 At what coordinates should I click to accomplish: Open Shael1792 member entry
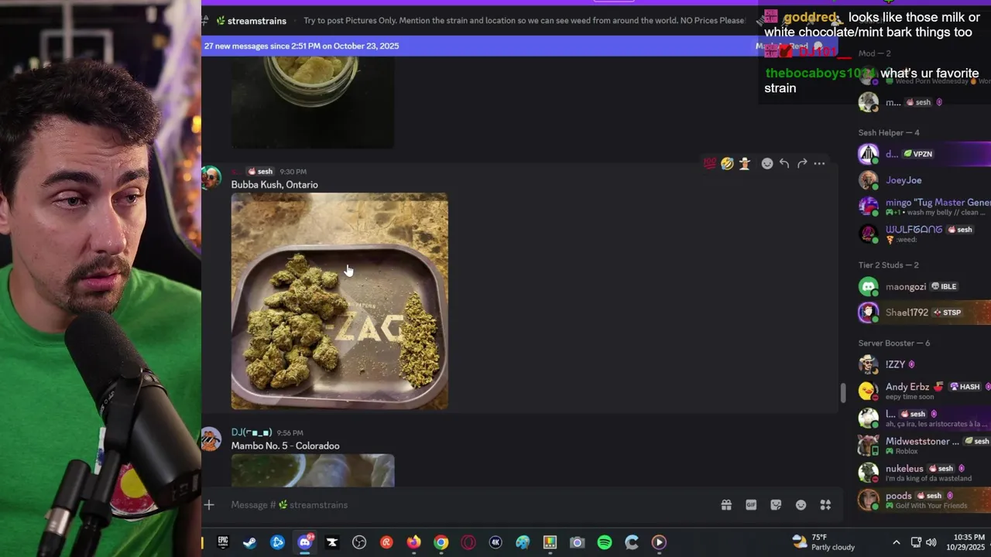(923, 313)
